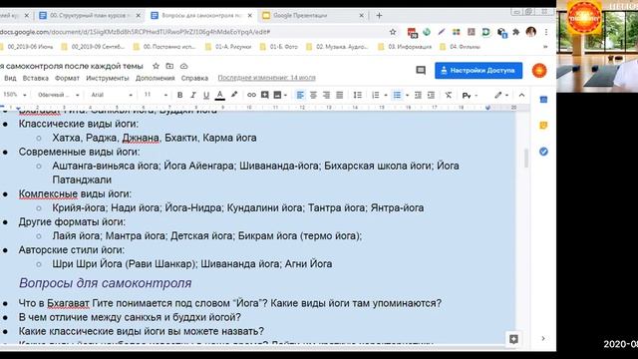Justify the text alignment
The image size is (638, 359).
coord(339,95)
